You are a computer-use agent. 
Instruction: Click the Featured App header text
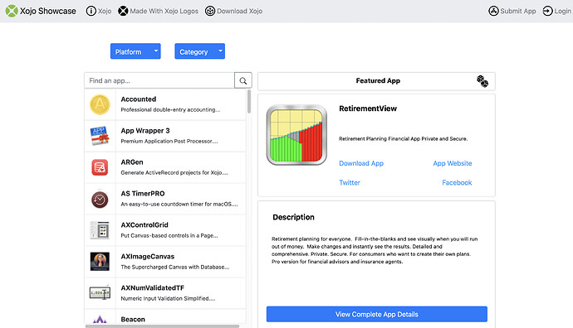coord(378,81)
